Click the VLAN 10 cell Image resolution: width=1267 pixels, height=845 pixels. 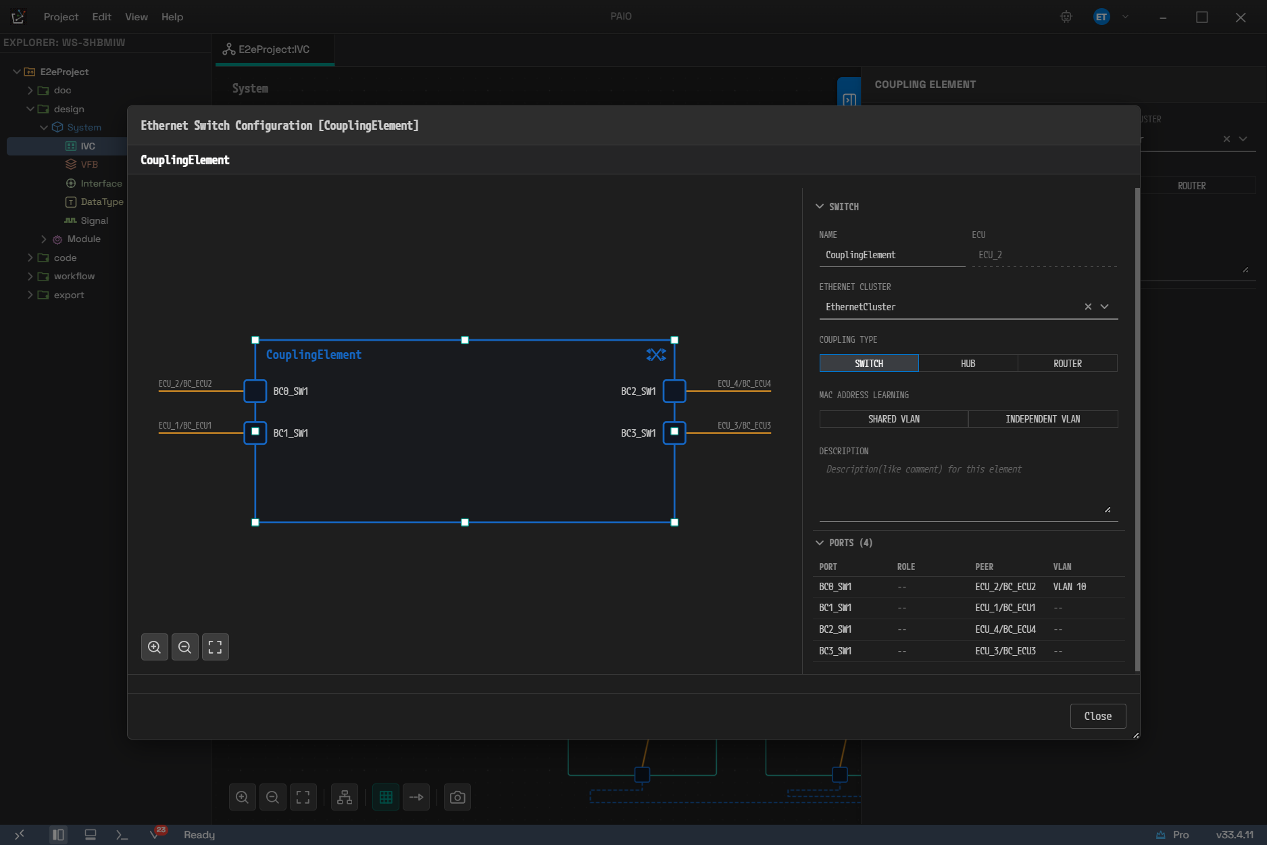coord(1070,587)
